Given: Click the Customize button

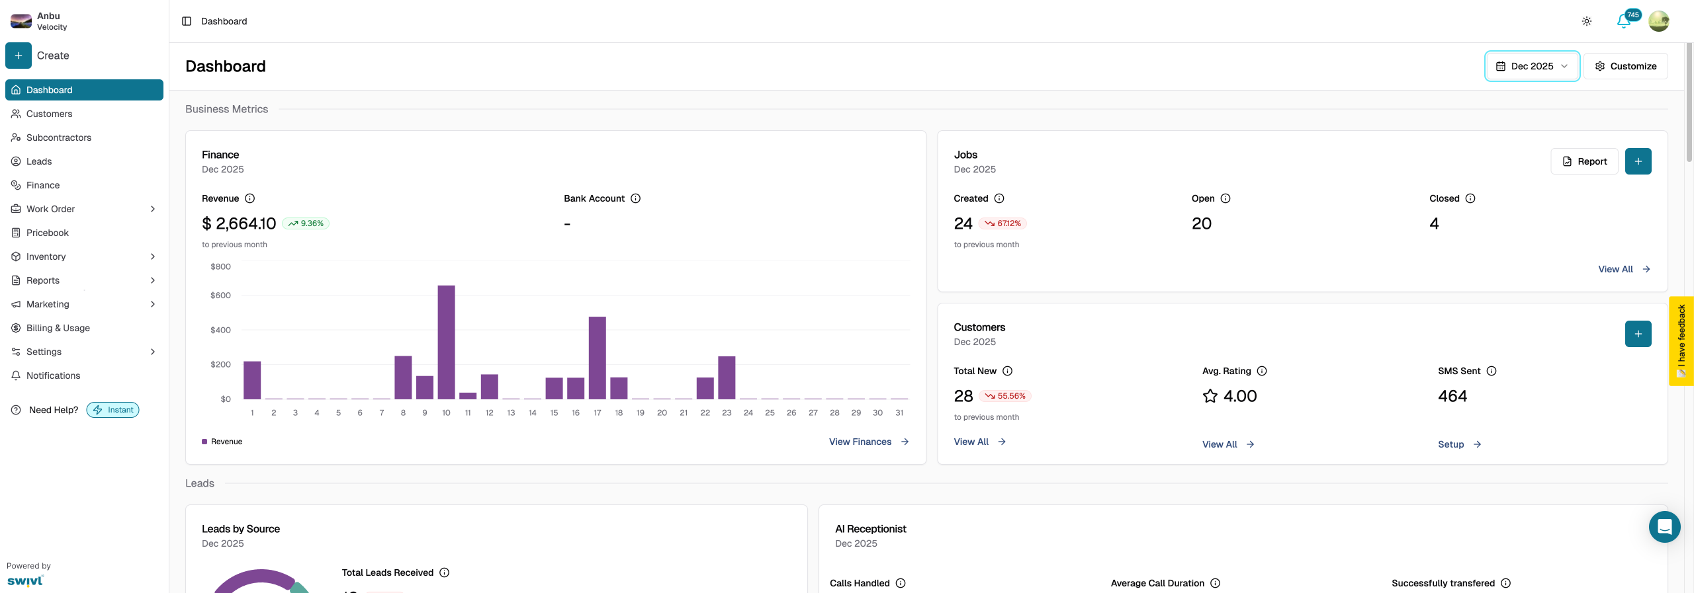Looking at the screenshot, I should [1625, 66].
